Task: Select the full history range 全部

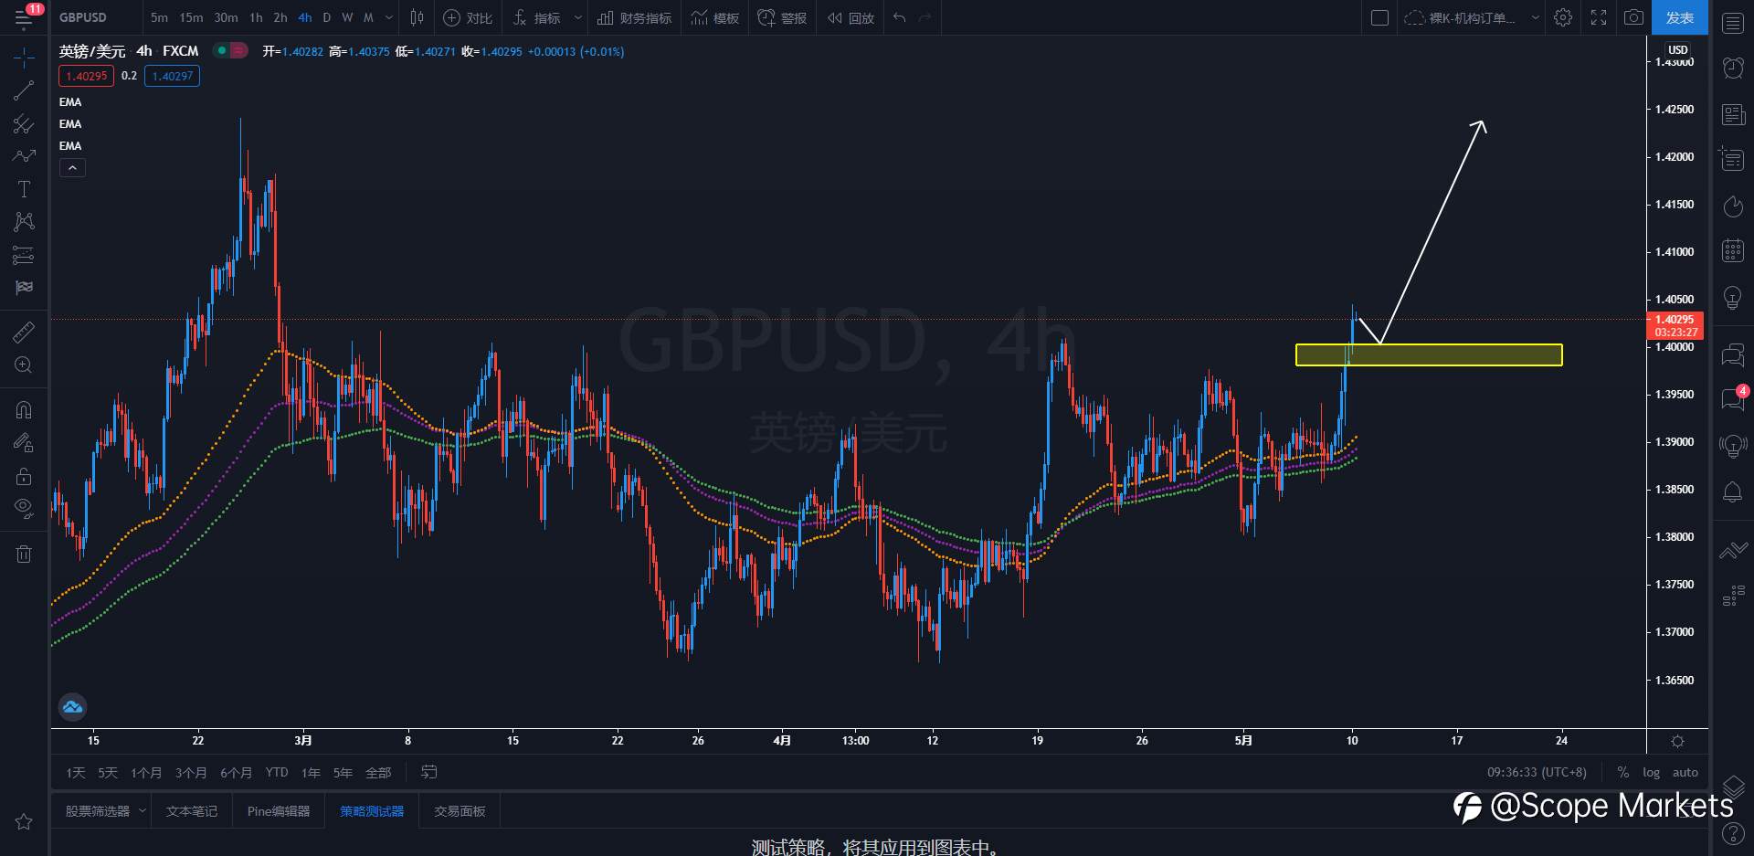Action: (x=378, y=773)
